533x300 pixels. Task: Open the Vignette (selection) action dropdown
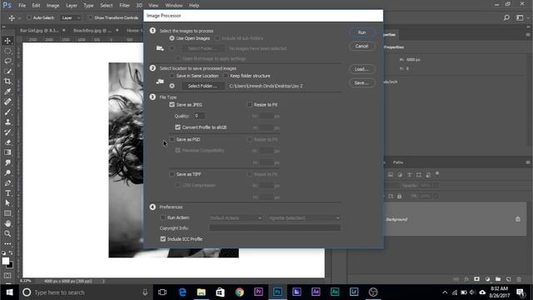click(304, 217)
